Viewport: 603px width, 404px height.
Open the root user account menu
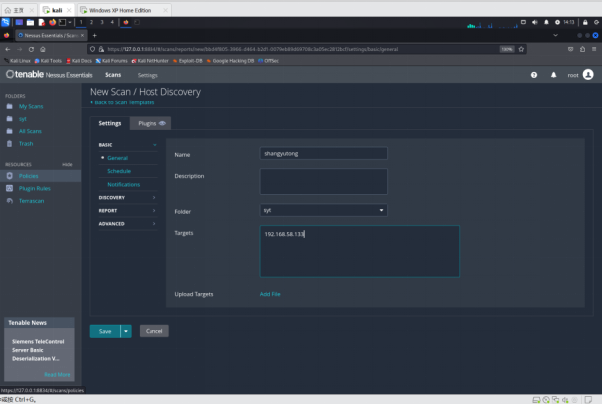click(x=580, y=75)
